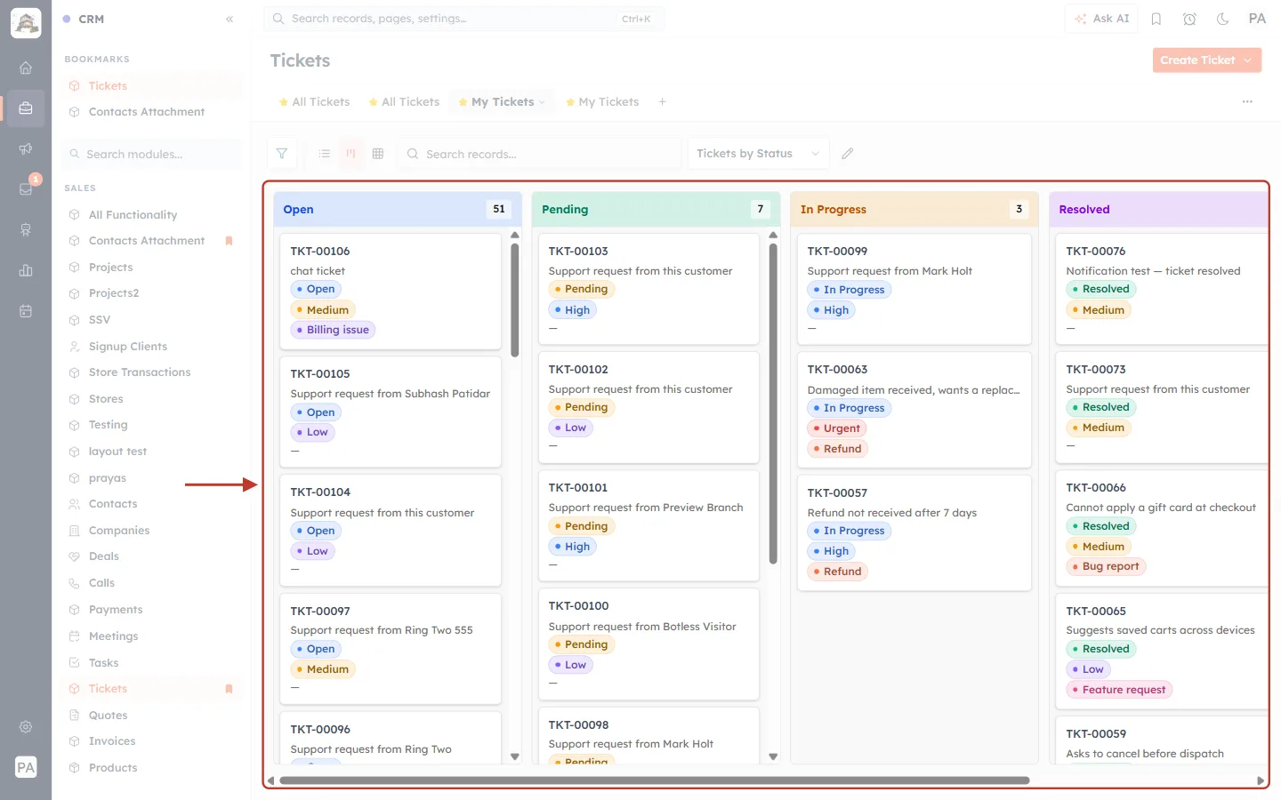Focus the global search records, pages, settings box

463,19
